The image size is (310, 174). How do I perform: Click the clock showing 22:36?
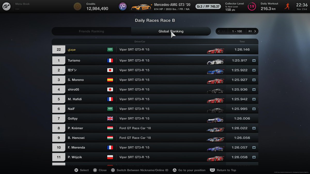point(302,5)
